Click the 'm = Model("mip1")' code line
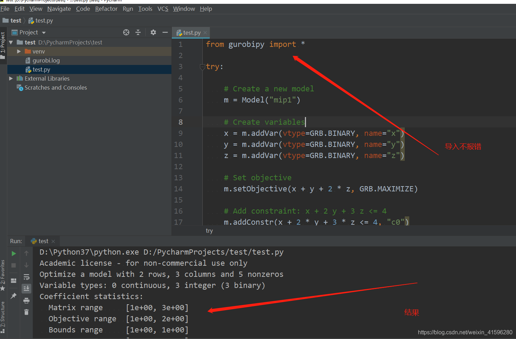The height and width of the screenshot is (339, 516). pyautogui.click(x=262, y=100)
